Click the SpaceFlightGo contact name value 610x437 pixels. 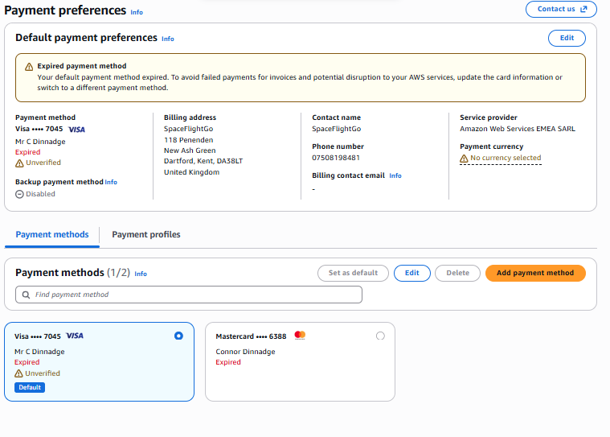pyautogui.click(x=337, y=129)
